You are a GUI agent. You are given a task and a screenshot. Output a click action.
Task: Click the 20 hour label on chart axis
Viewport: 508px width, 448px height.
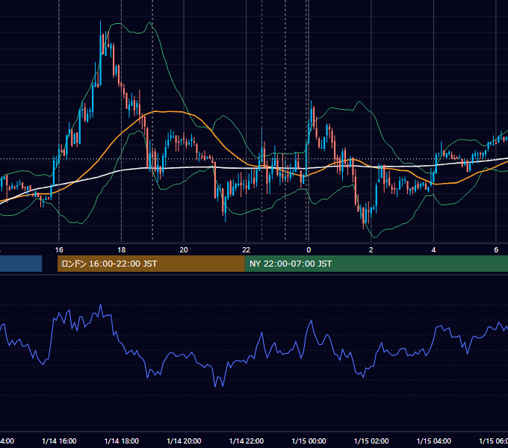click(184, 249)
